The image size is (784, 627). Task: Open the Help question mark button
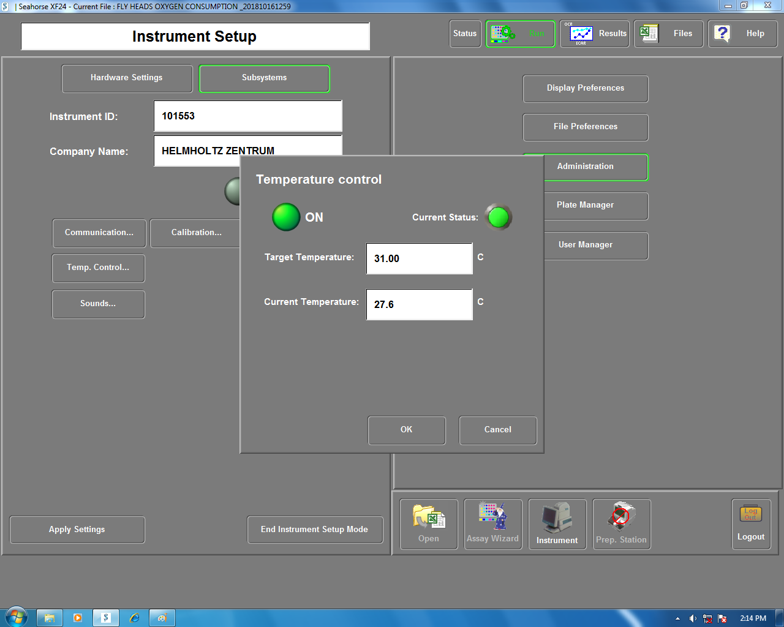coord(742,34)
